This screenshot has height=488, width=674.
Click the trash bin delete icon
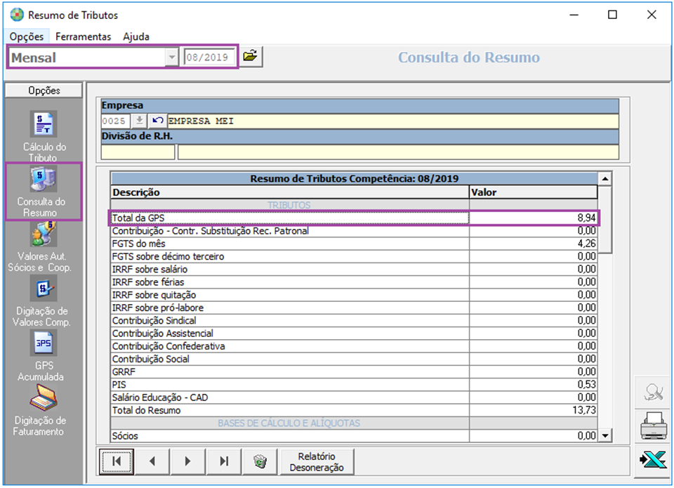pos(260,461)
